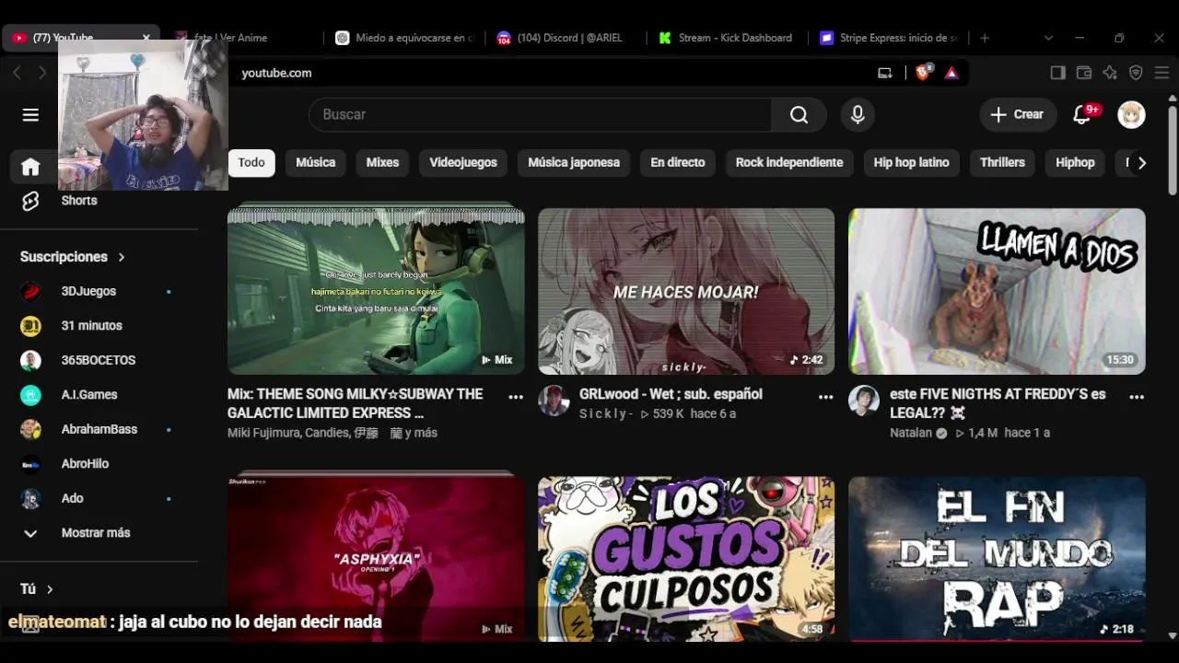Open the Shorts icon in sidebar
Image resolution: width=1179 pixels, height=663 pixels.
point(30,201)
